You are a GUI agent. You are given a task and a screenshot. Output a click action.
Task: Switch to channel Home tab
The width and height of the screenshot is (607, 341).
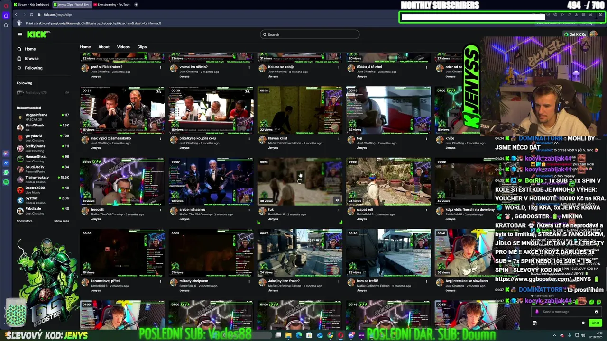coord(85,47)
